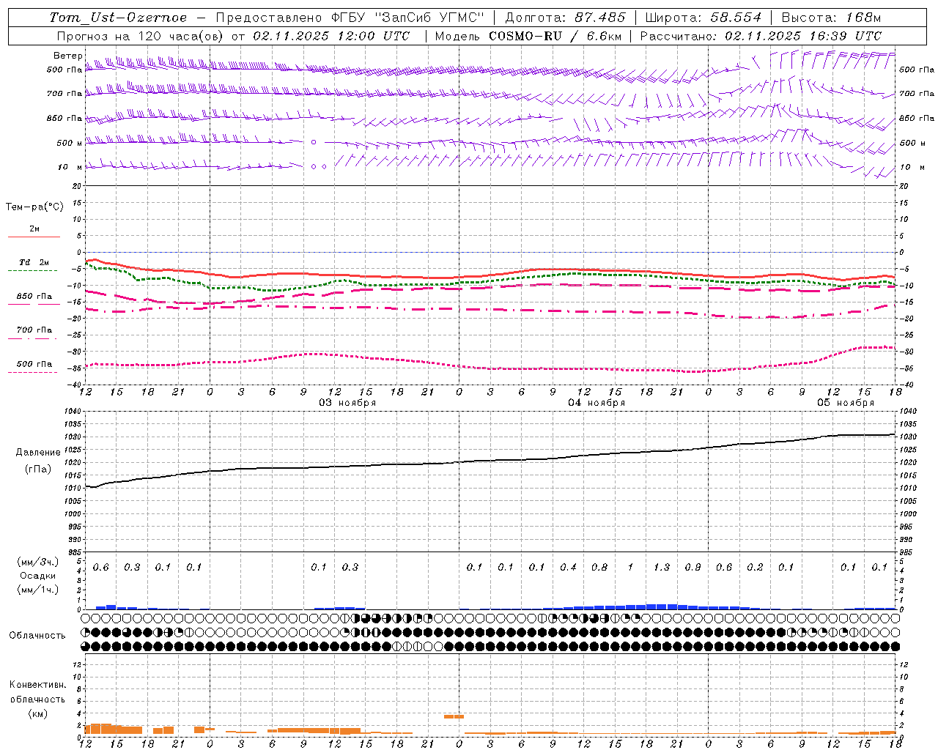
Task: Click the '700 гПа' temperature legend entry
Action: click(34, 330)
